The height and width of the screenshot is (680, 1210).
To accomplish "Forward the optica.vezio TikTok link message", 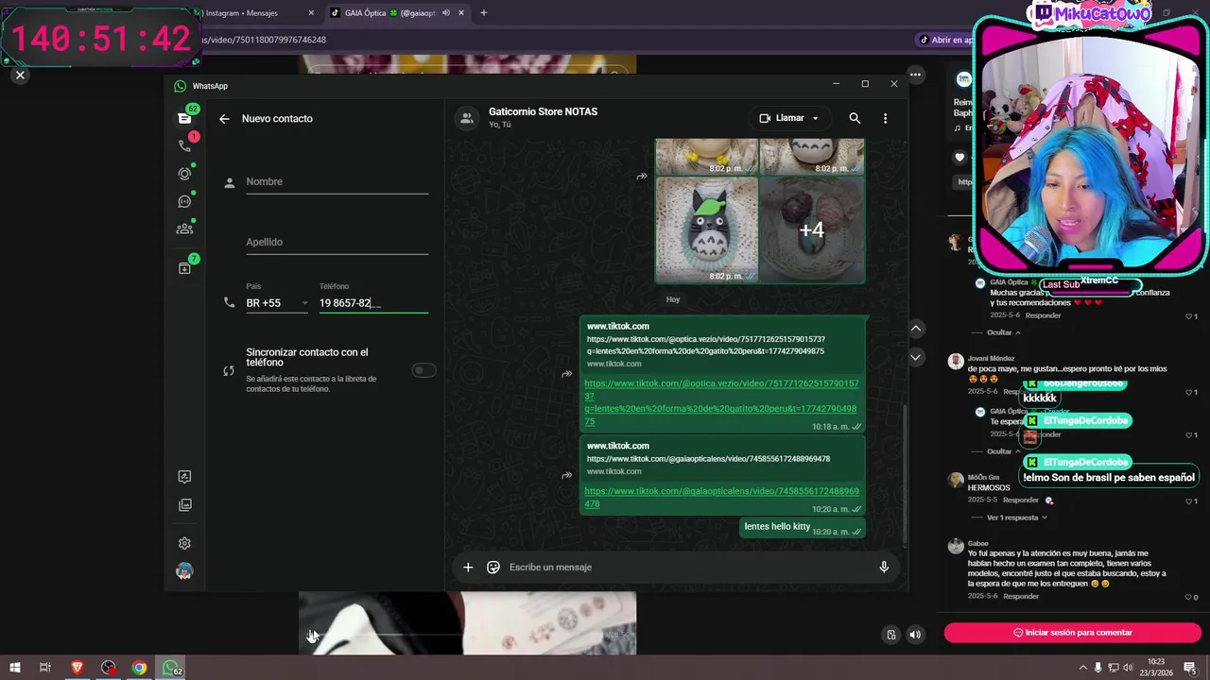I will tap(566, 374).
